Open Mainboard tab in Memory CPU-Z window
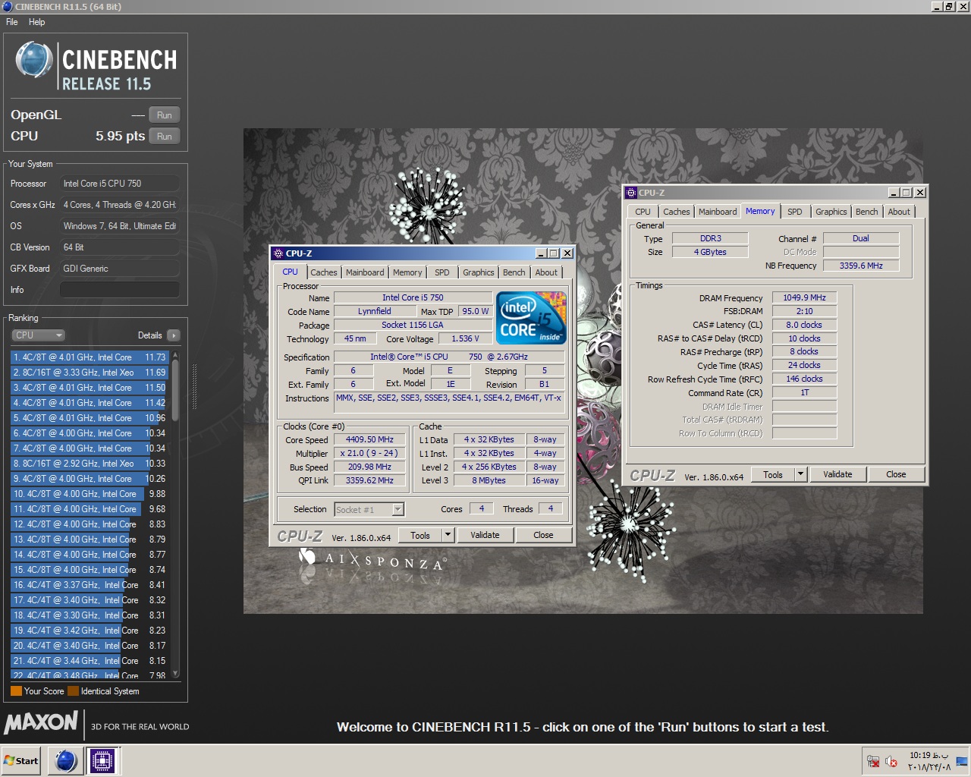Image resolution: width=971 pixels, height=777 pixels. 718,212
